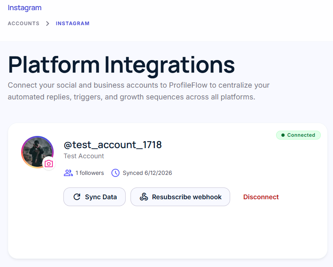333x267 pixels.
Task: Click the followers people icon
Action: click(68, 173)
